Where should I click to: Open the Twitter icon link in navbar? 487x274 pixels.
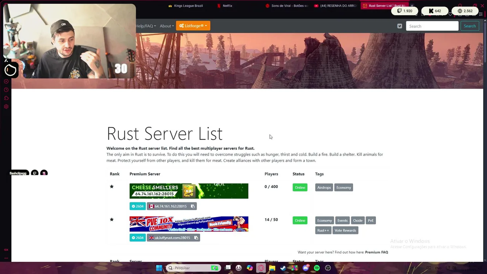(399, 26)
